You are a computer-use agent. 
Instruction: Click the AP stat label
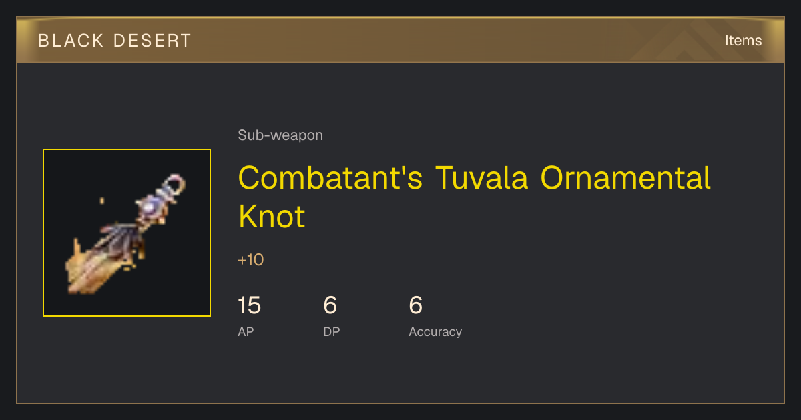(246, 331)
